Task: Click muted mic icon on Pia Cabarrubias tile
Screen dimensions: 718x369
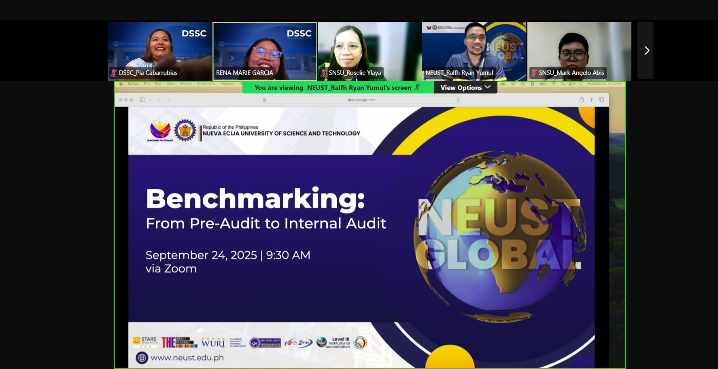Action: coord(114,73)
